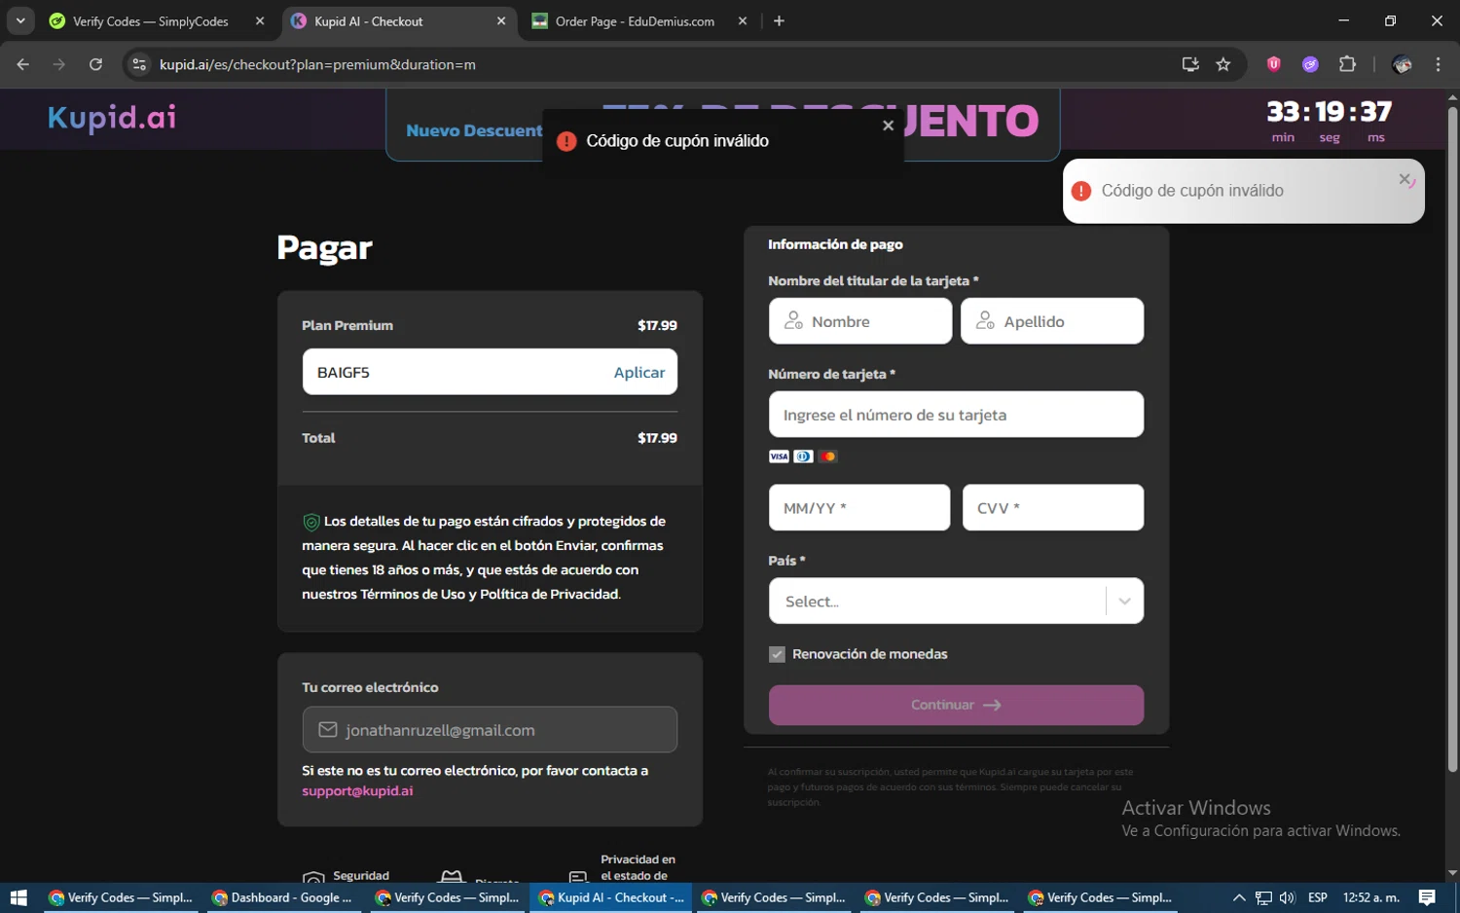
Task: Open a new browser tab
Action: pyautogui.click(x=779, y=21)
